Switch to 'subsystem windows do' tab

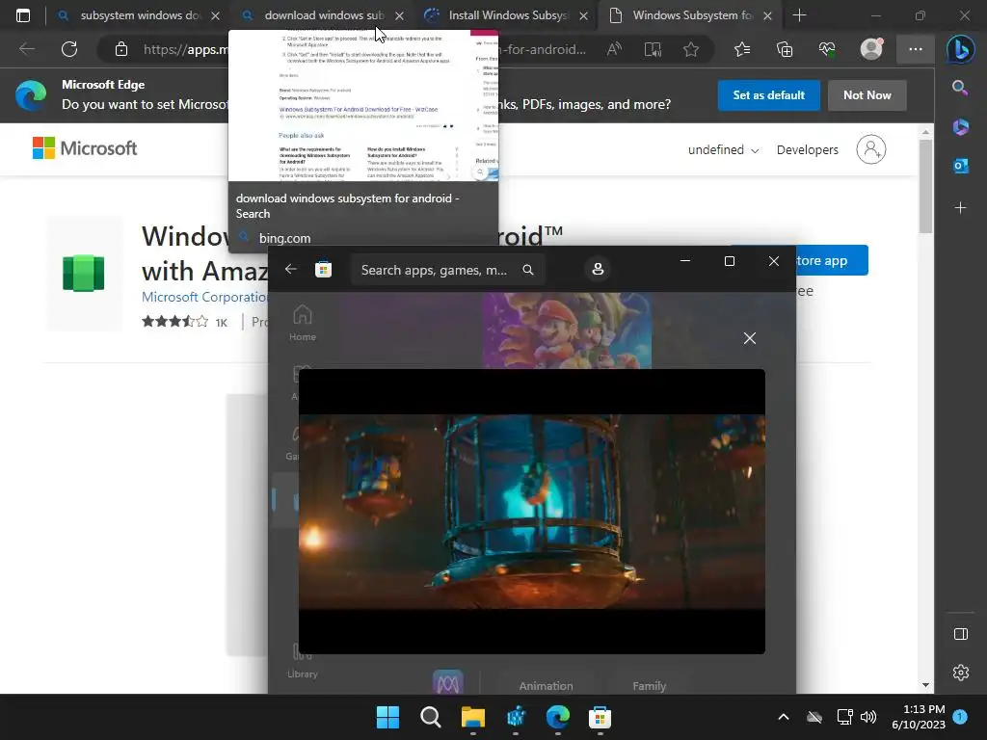[x=139, y=15]
